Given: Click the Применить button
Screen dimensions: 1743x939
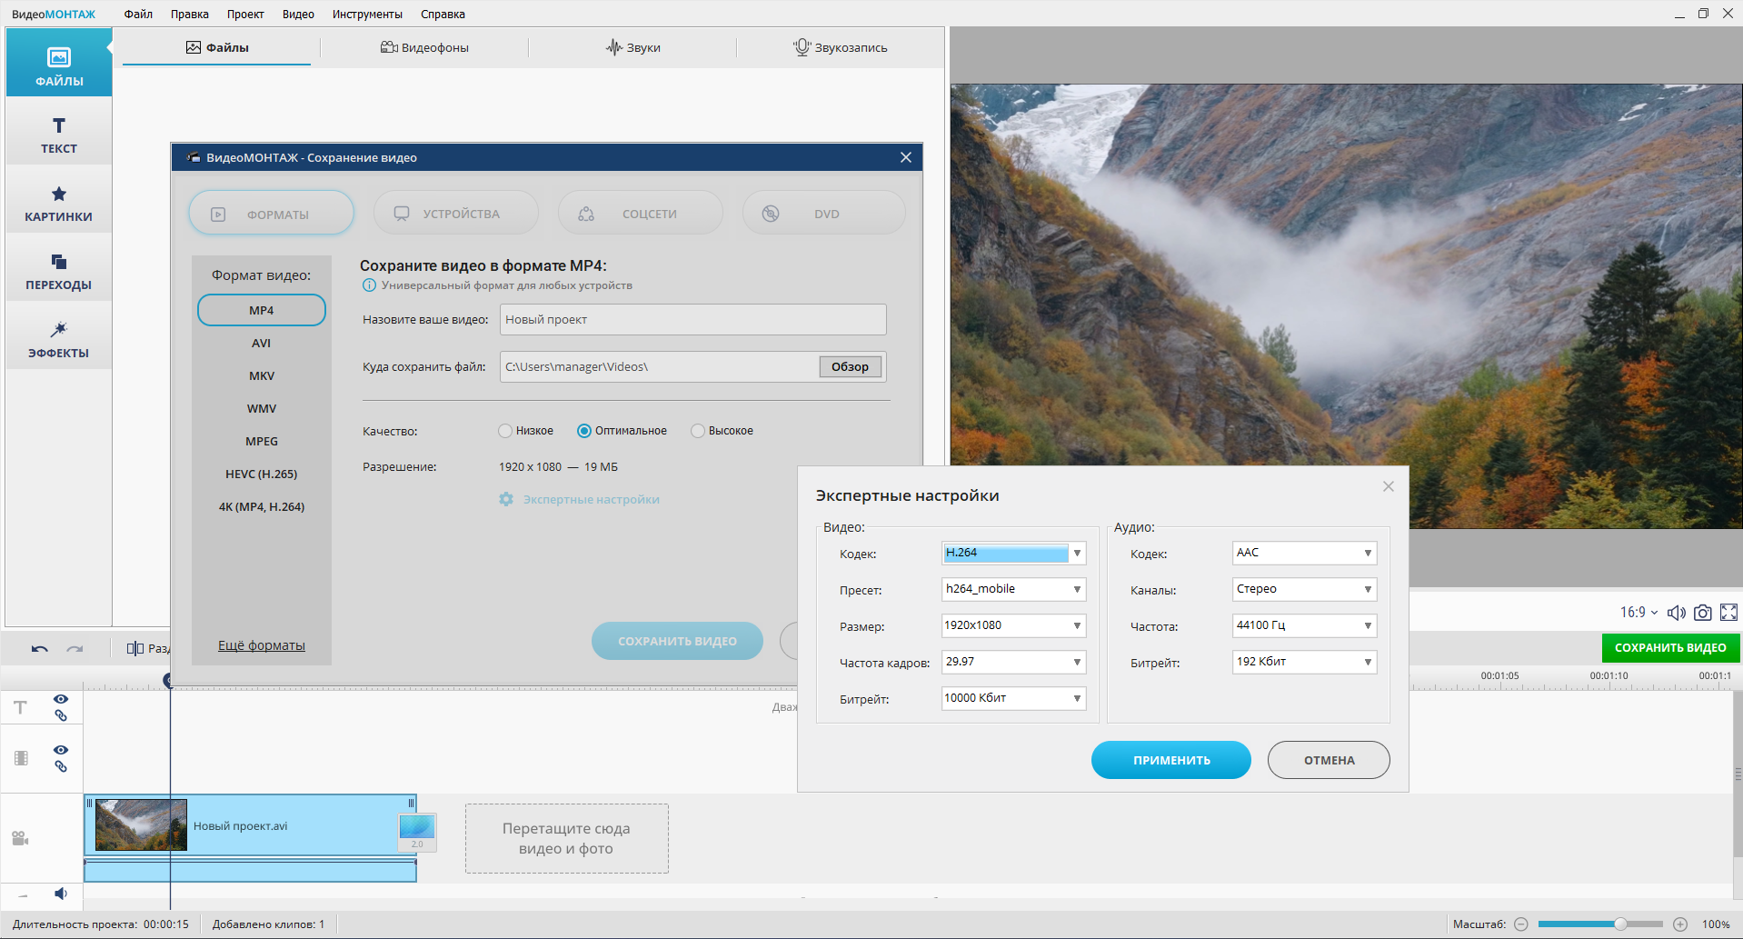Looking at the screenshot, I should pos(1171,760).
